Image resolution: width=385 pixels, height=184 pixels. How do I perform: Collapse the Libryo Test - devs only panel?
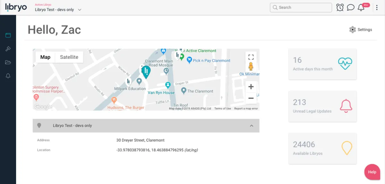pyautogui.click(x=252, y=126)
